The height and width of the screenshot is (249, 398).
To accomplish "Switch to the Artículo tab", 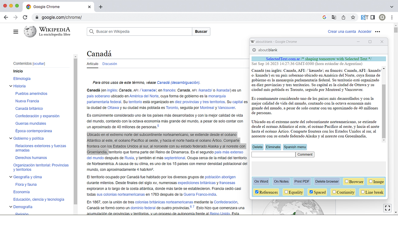I will [92, 64].
